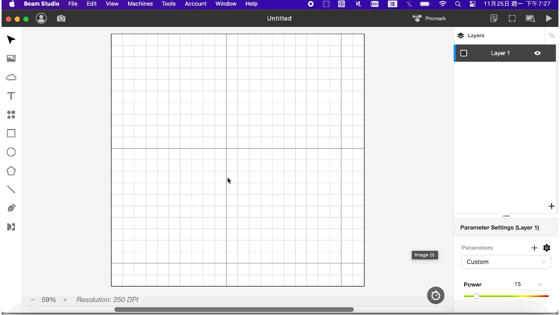Click the camera preview icon
The width and height of the screenshot is (560, 315).
(61, 19)
